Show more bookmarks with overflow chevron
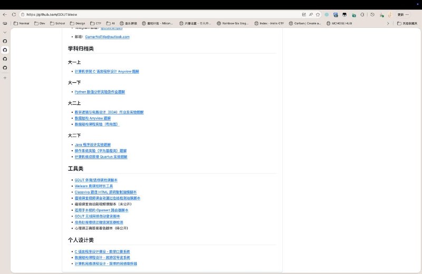This screenshot has width=422, height=274. [x=388, y=23]
